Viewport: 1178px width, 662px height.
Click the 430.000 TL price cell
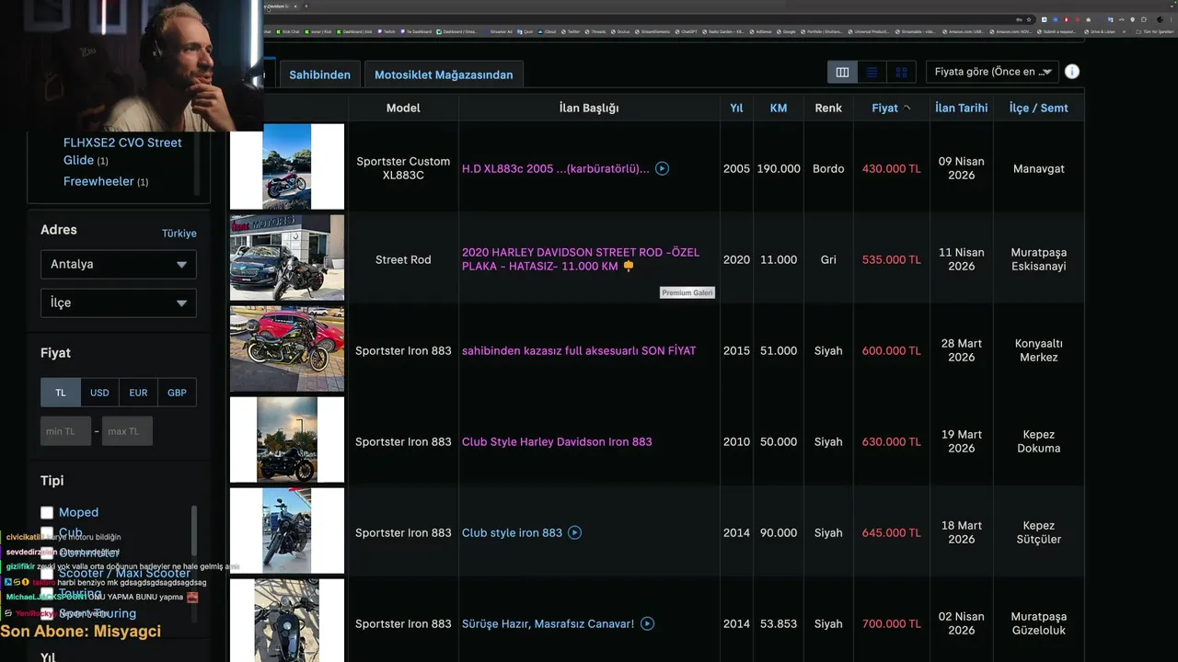tap(891, 168)
